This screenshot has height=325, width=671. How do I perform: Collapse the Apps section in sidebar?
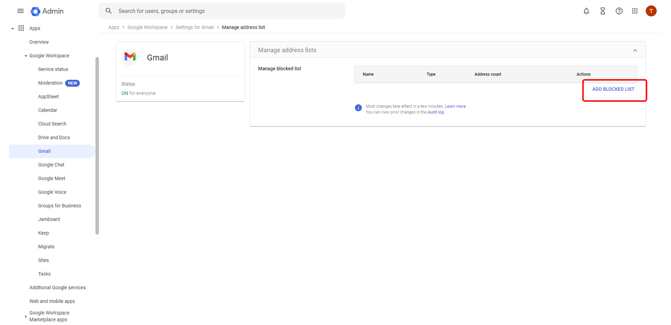(x=13, y=29)
